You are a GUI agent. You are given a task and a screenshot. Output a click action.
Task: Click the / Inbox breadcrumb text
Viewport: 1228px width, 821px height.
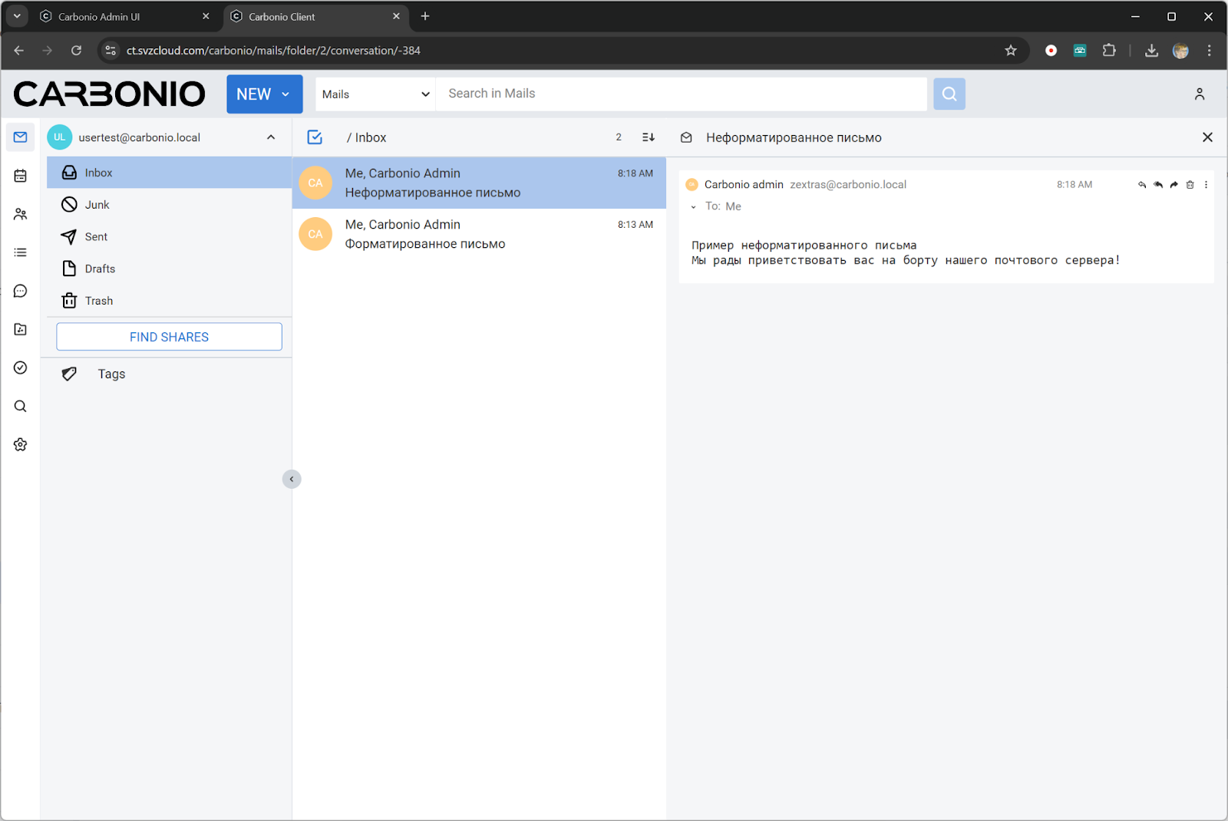pyautogui.click(x=366, y=137)
